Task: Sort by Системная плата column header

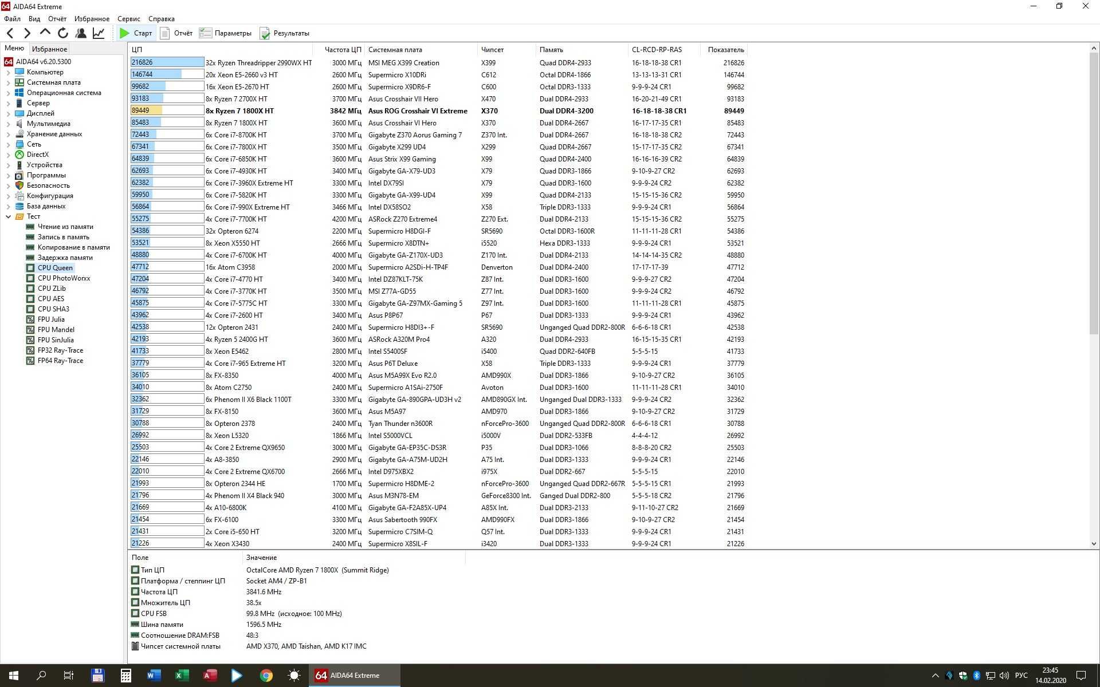Action: click(421, 50)
